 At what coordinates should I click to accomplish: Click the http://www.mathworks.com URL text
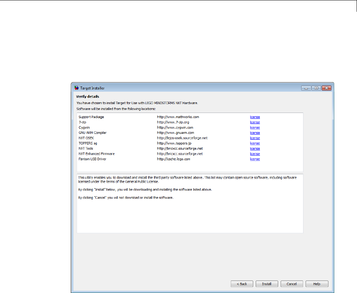178,117
